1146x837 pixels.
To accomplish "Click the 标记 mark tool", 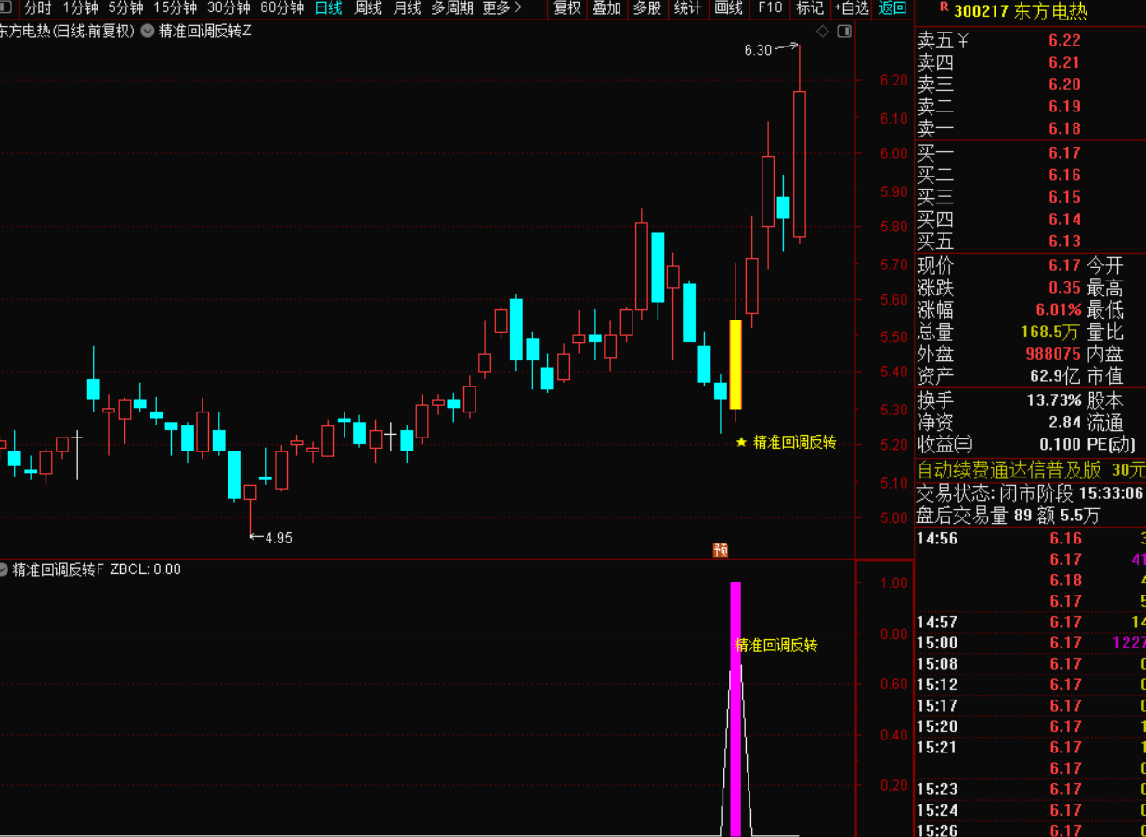I will tap(809, 8).
